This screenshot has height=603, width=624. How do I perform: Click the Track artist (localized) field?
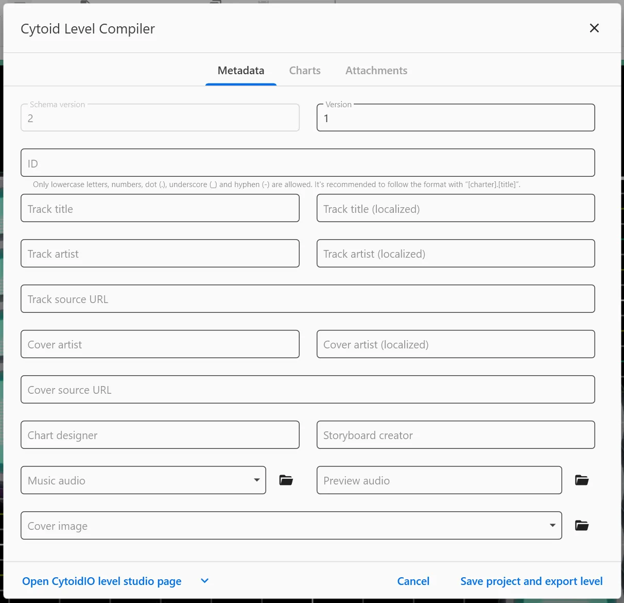click(x=455, y=254)
